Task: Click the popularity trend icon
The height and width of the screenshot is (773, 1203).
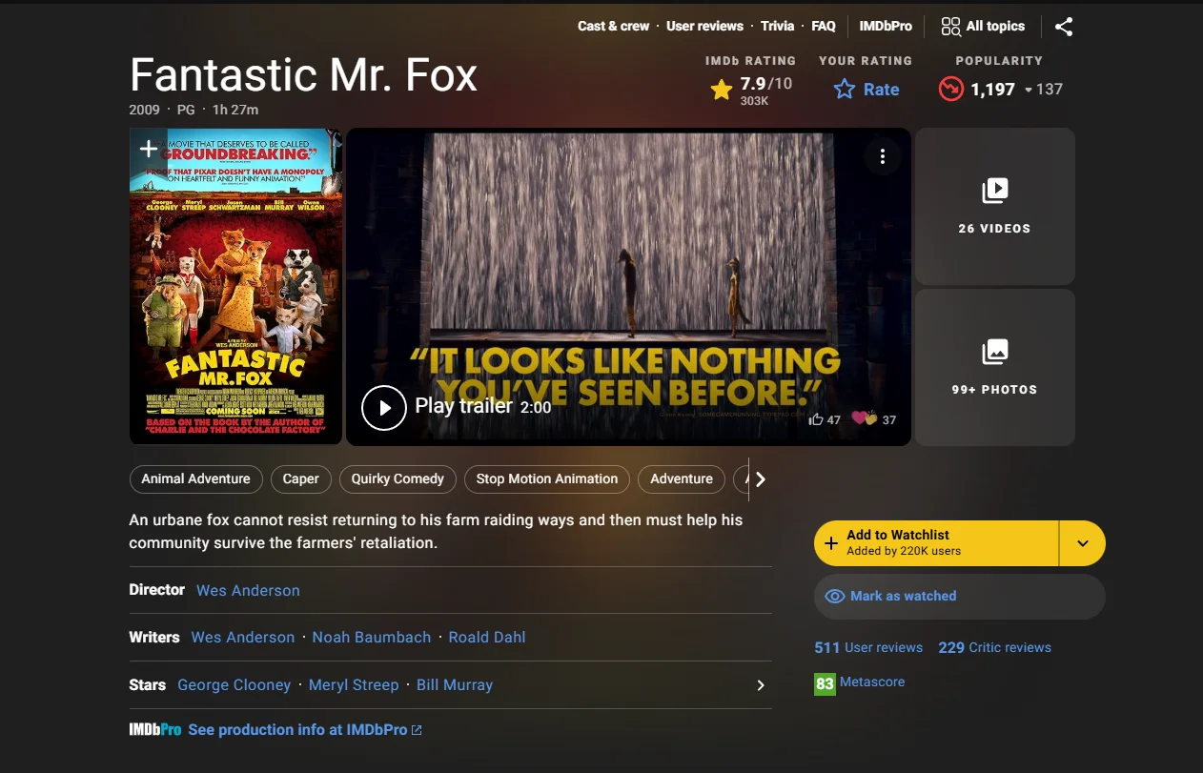Action: coord(950,89)
